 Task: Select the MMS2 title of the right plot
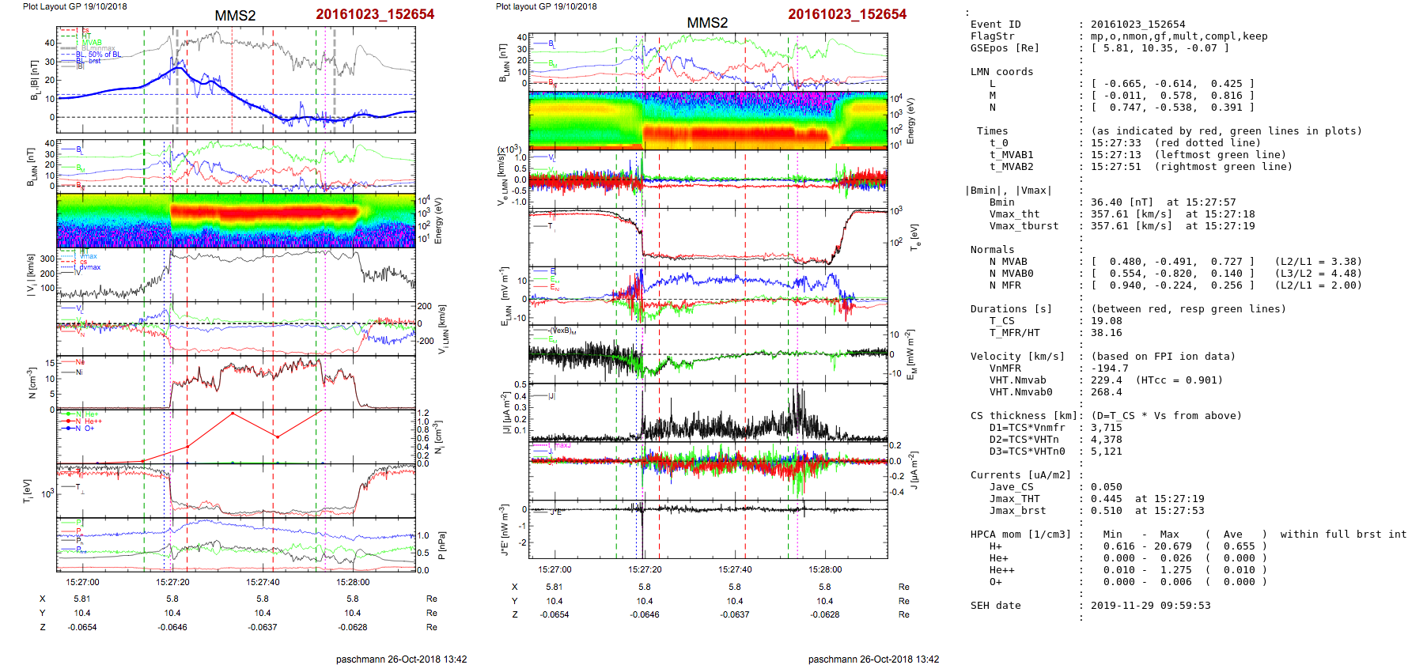[x=707, y=23]
